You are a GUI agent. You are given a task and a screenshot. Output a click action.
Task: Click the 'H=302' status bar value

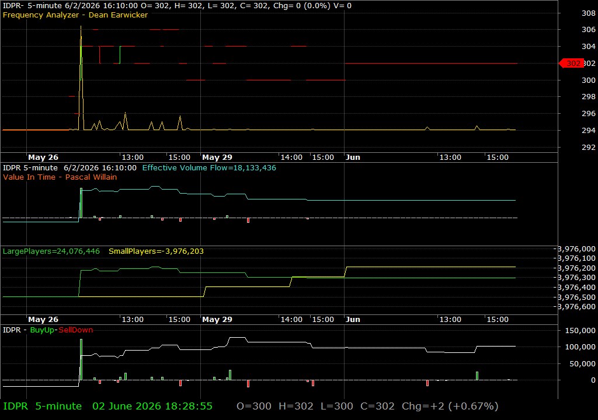(296, 406)
